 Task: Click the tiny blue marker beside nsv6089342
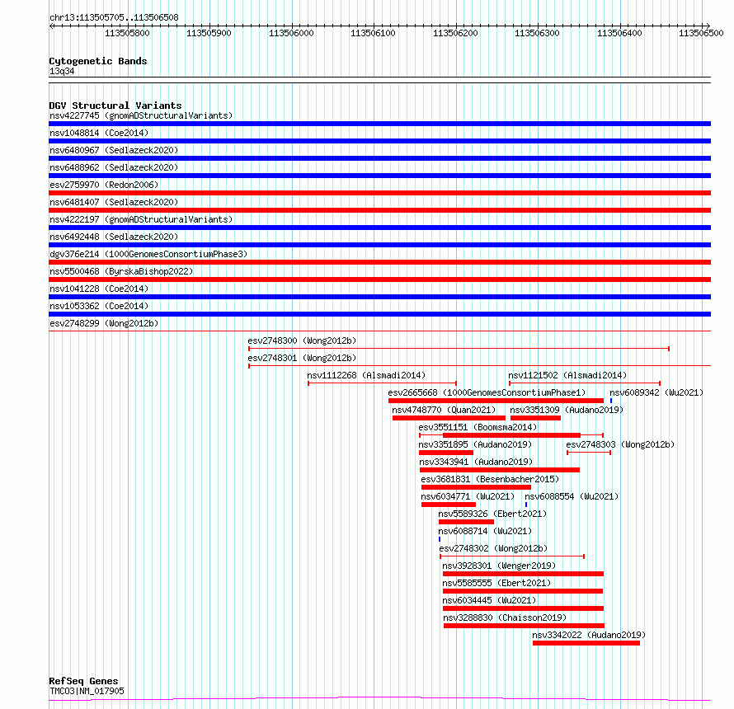[611, 401]
